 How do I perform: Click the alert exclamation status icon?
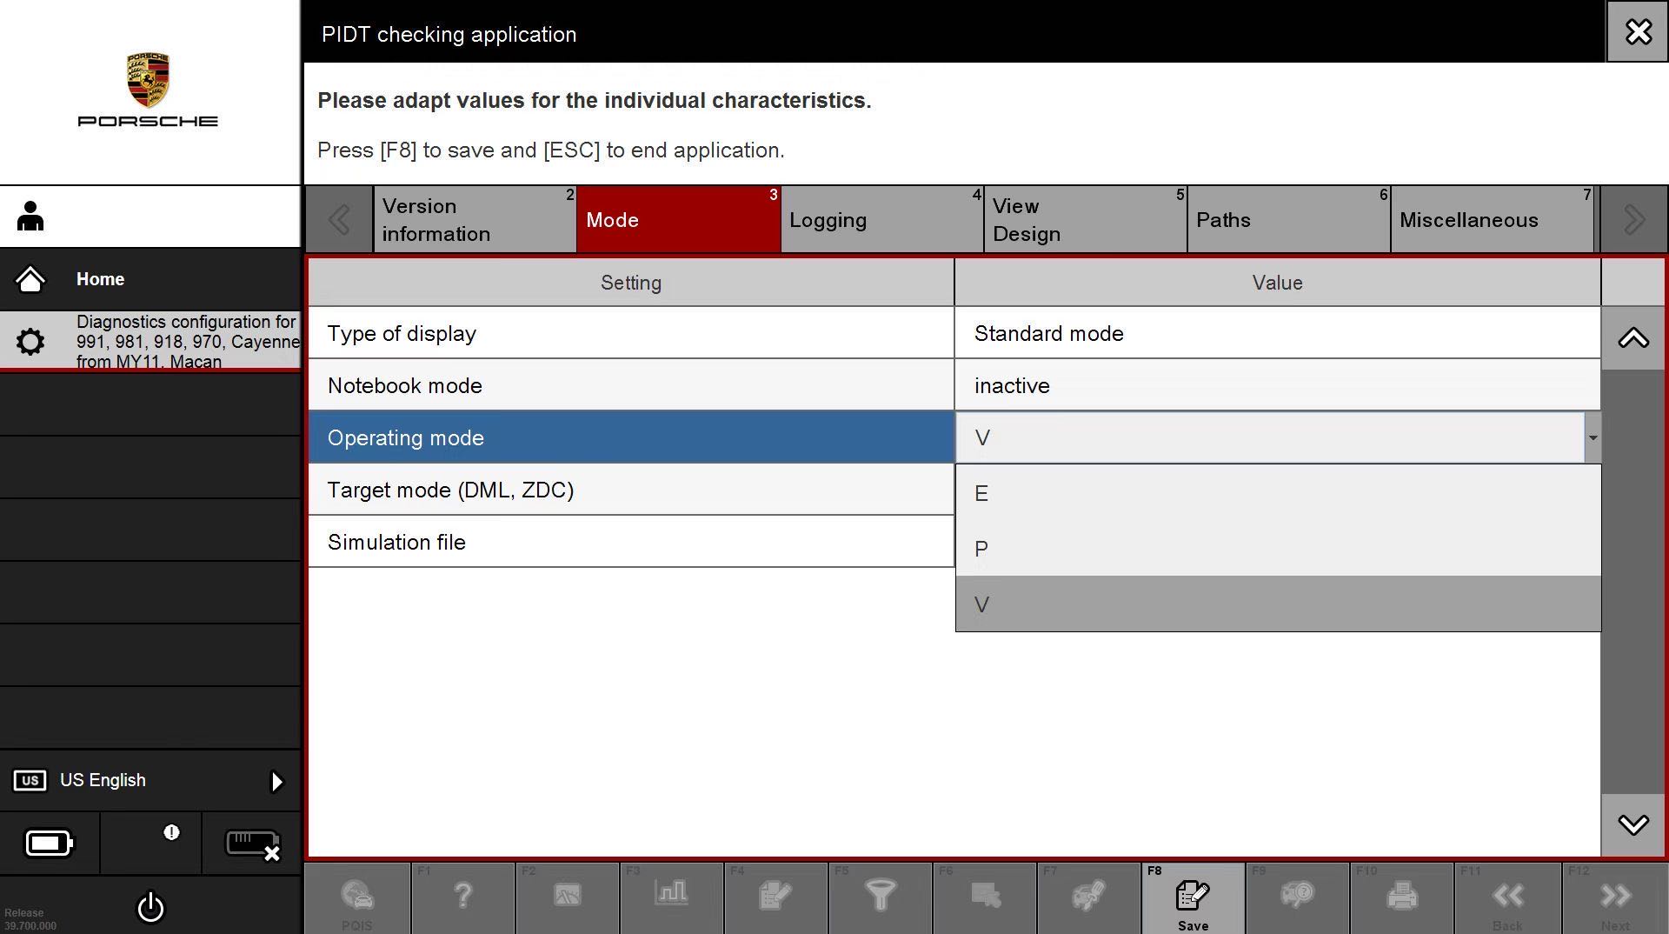(x=171, y=832)
